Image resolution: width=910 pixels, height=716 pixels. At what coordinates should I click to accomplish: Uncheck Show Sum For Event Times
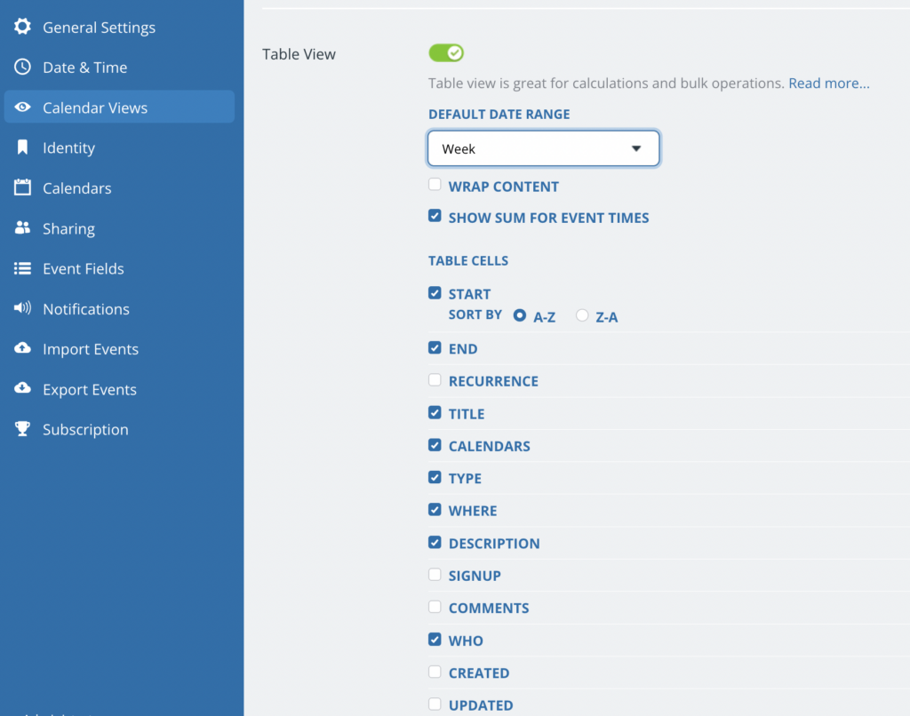pos(435,216)
